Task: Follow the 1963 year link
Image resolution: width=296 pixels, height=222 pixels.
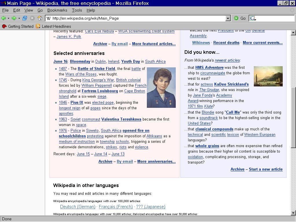Action: click(63, 119)
